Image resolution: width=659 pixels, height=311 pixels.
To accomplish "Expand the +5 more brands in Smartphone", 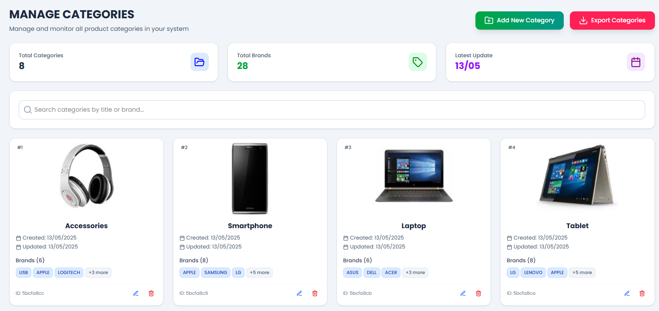I will pyautogui.click(x=260, y=272).
